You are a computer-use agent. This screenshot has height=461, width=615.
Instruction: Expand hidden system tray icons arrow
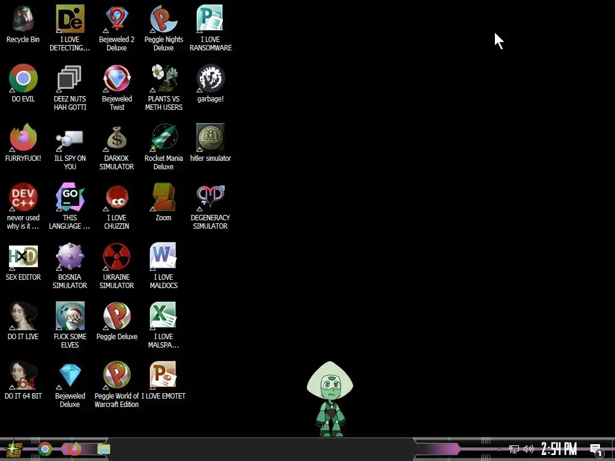tap(499, 449)
